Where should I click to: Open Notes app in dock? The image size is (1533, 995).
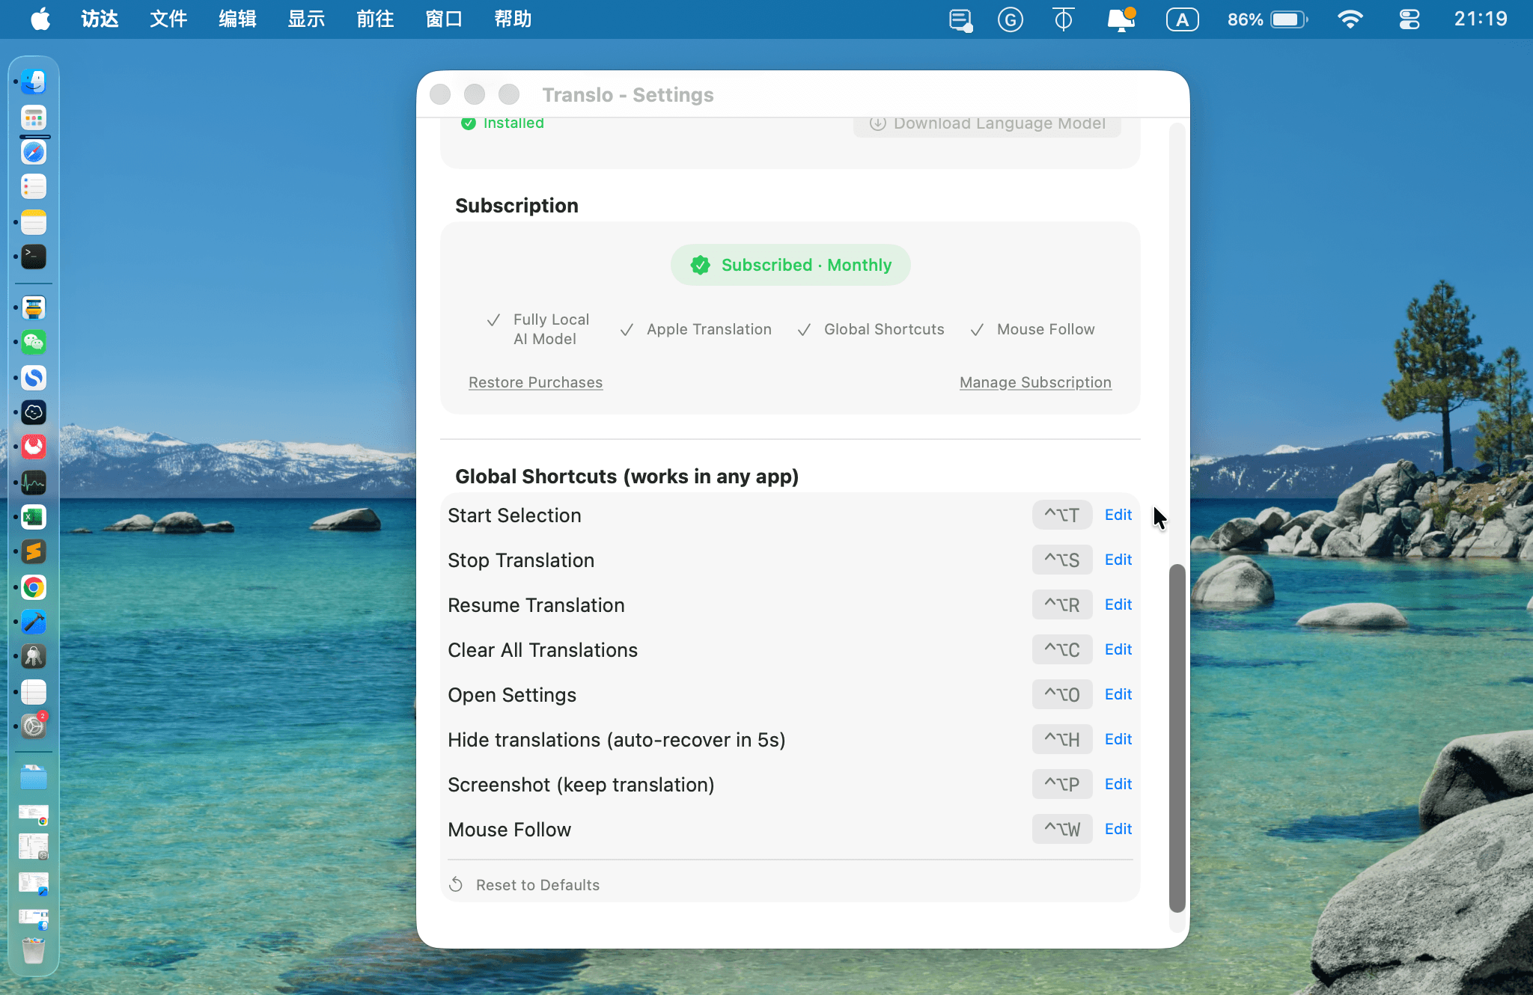pyautogui.click(x=34, y=222)
